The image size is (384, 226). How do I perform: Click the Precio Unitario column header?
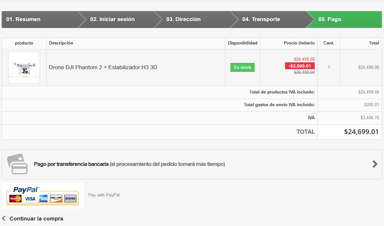[x=299, y=43]
